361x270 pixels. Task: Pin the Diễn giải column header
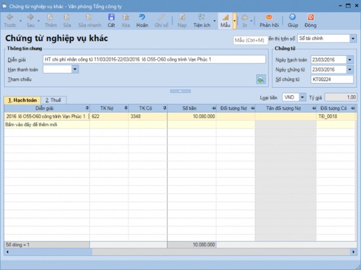87,109
